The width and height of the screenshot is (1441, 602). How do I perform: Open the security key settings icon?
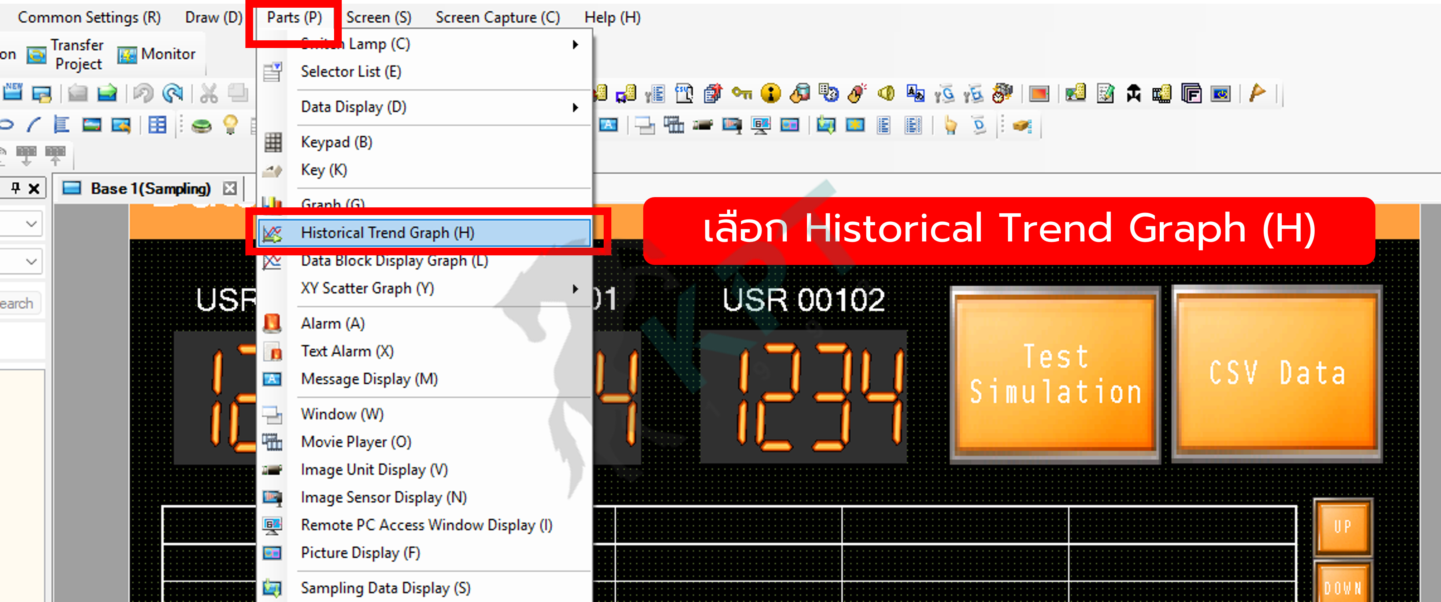(x=742, y=93)
